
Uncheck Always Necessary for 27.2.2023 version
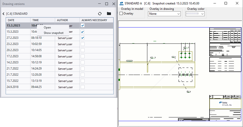click(x=83, y=38)
